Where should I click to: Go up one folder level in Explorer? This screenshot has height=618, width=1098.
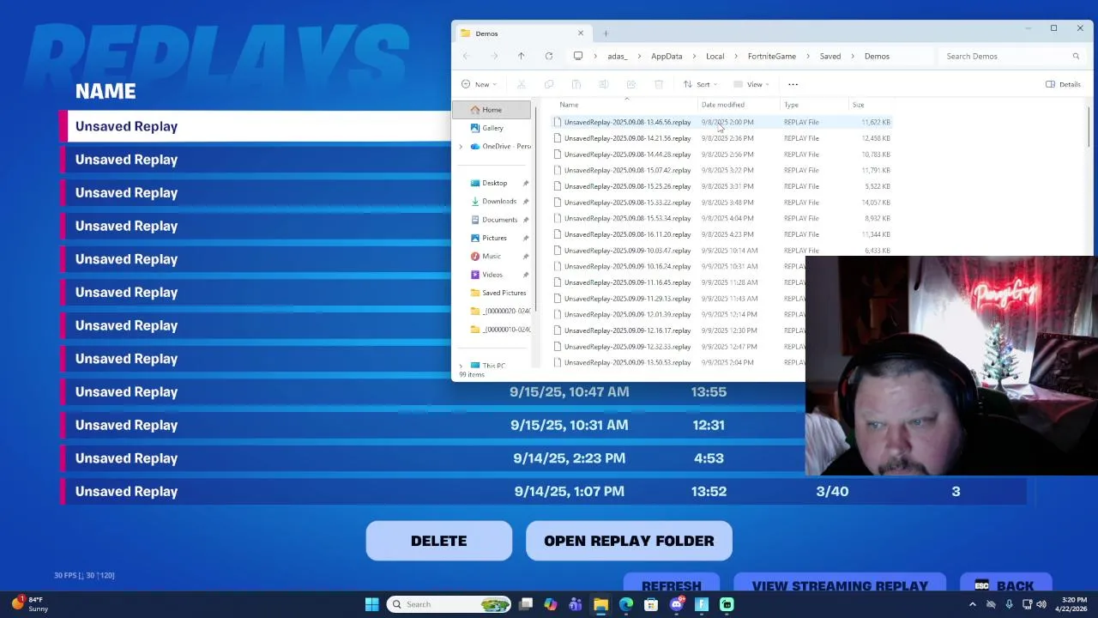click(x=521, y=57)
